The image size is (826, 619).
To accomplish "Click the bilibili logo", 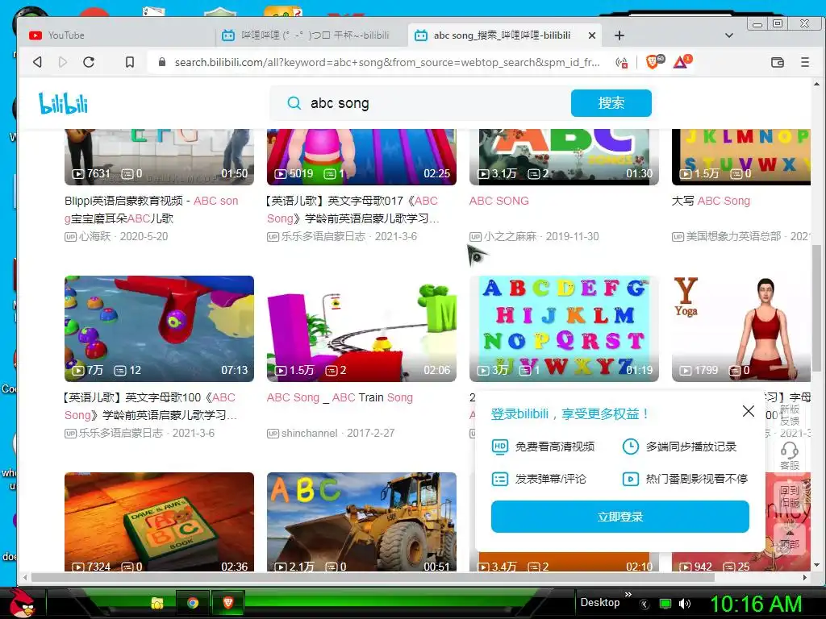I will click(x=63, y=103).
